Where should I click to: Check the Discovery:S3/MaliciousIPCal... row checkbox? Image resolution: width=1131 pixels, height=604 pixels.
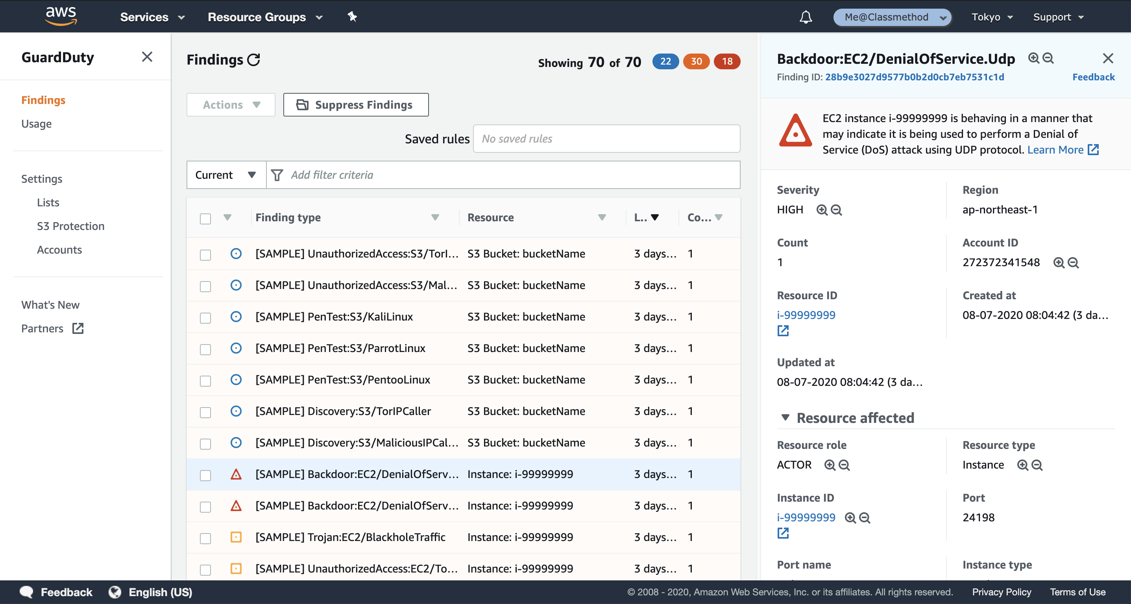(205, 444)
